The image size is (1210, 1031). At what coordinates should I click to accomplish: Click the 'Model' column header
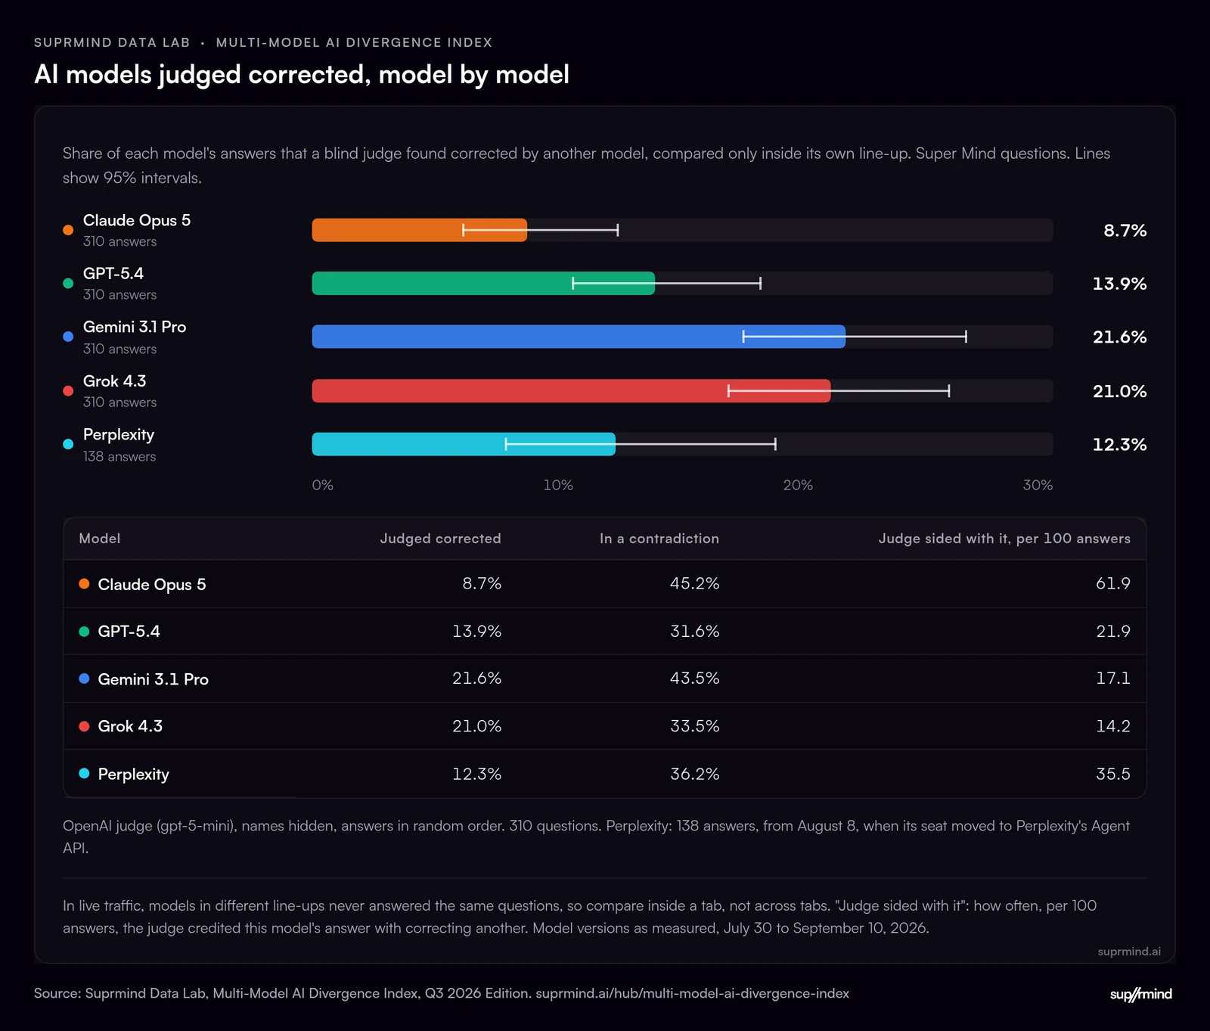click(x=100, y=539)
